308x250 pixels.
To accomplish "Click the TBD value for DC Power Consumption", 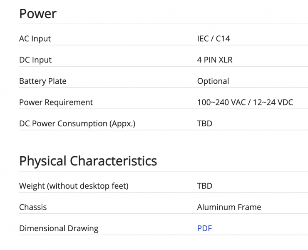I will (204, 124).
